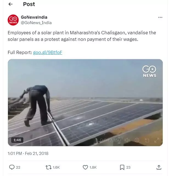This screenshot has height=176, width=169.
Task: Unmute the video with the speaker icon
Action: pyautogui.click(x=127, y=140)
